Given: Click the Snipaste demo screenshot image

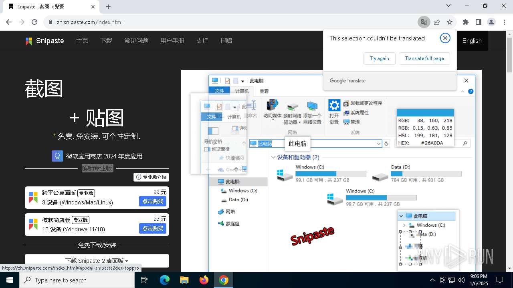Looking at the screenshot, I should pos(331,171).
